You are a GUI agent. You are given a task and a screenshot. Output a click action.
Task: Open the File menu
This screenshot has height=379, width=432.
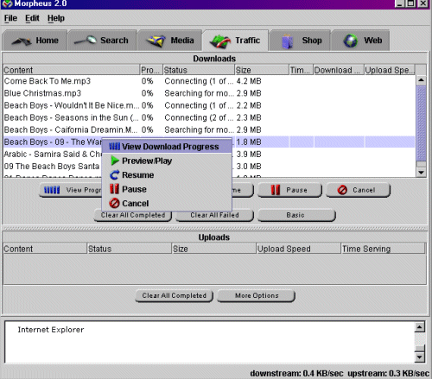(10, 18)
